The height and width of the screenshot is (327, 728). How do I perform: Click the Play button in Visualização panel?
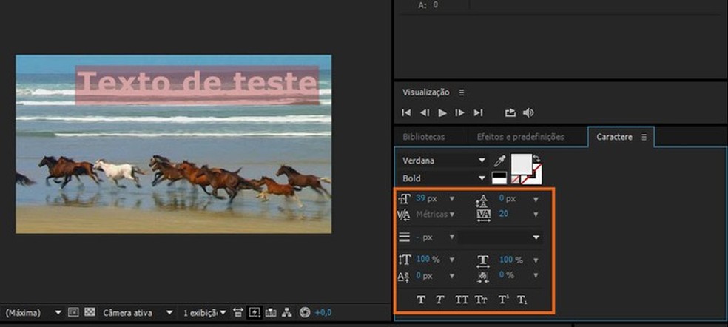pyautogui.click(x=442, y=112)
